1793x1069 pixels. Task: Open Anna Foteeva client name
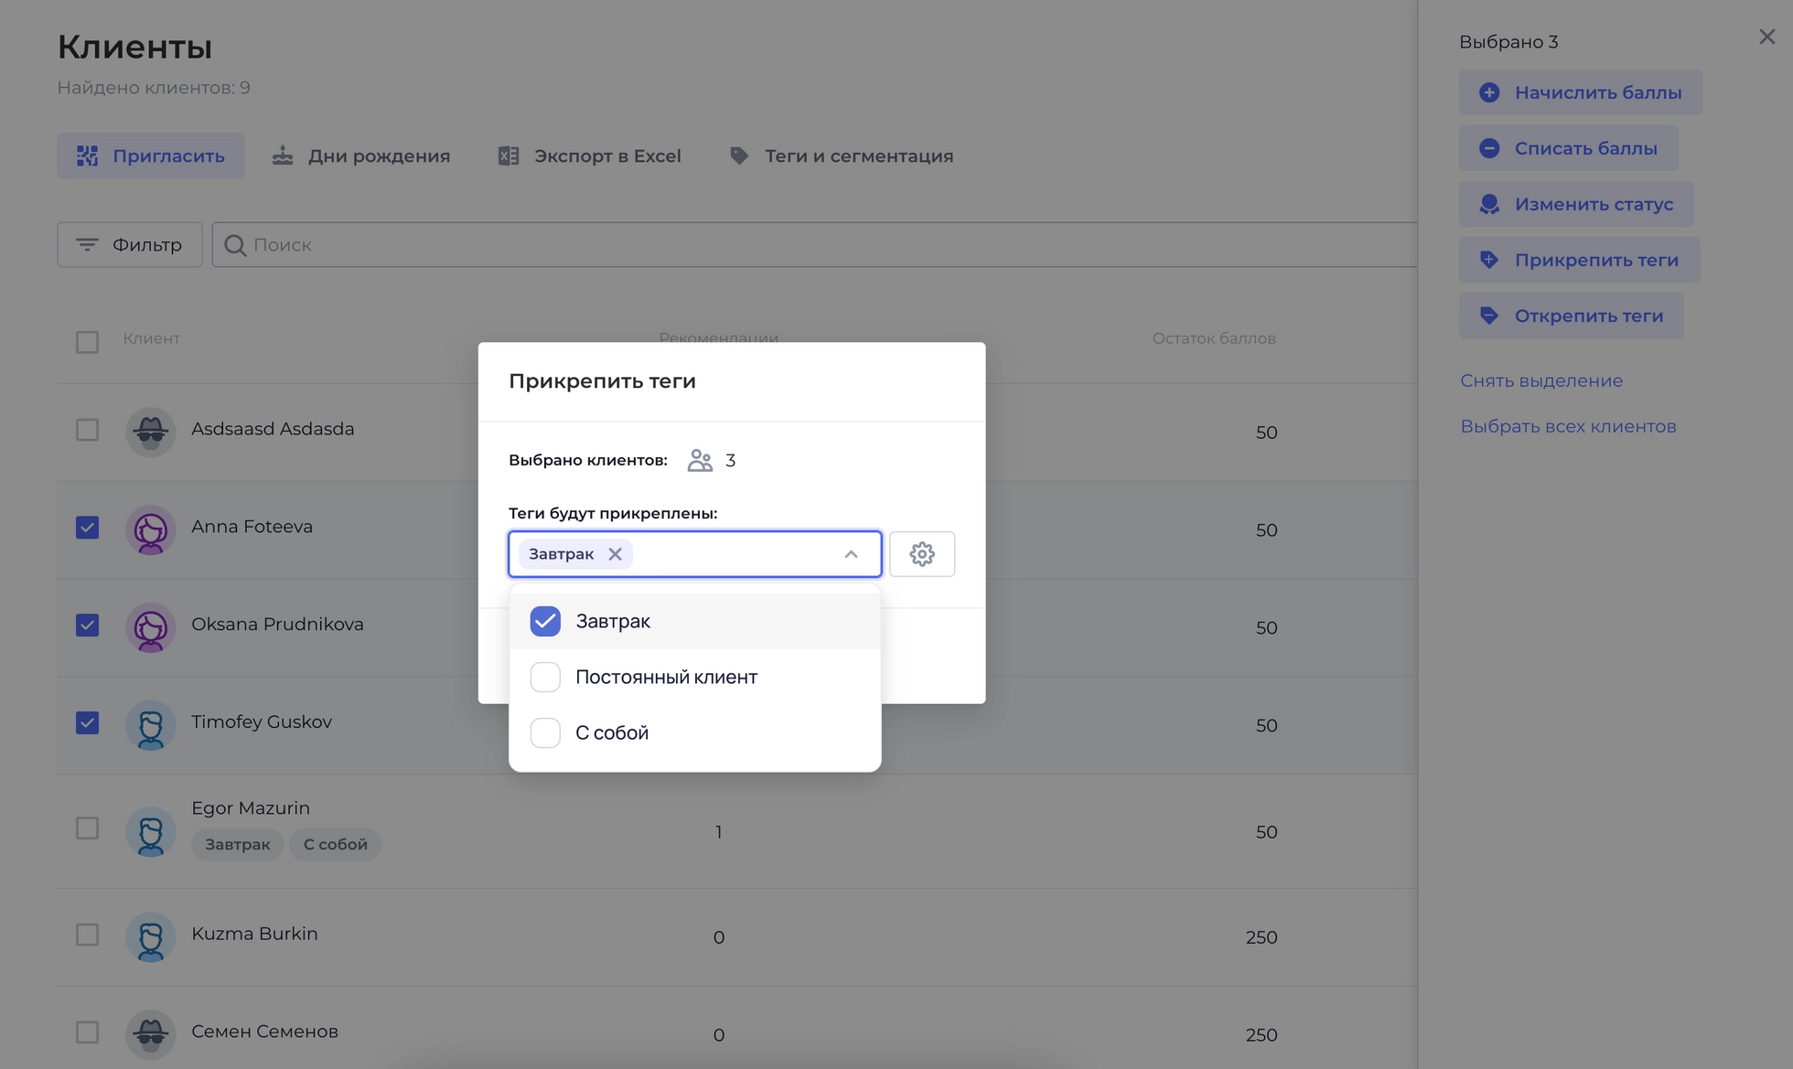252,527
